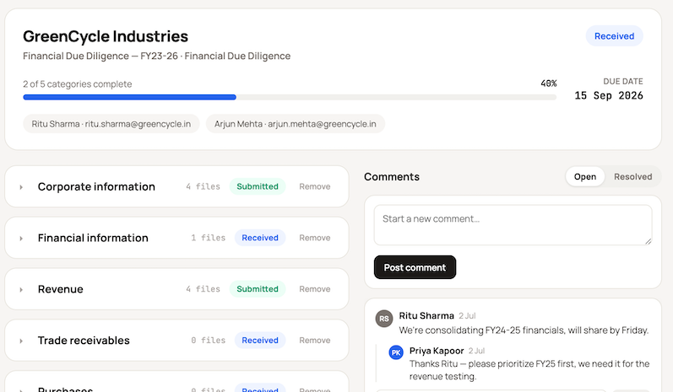Click the Arjun Mehta contact chip
Image resolution: width=673 pixels, height=392 pixels.
[296, 124]
